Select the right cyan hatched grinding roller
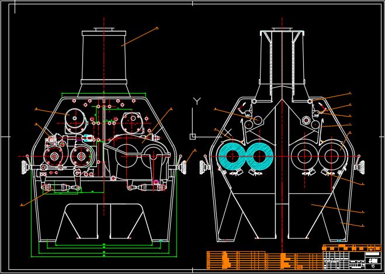The image size is (385, 274). [x=258, y=156]
